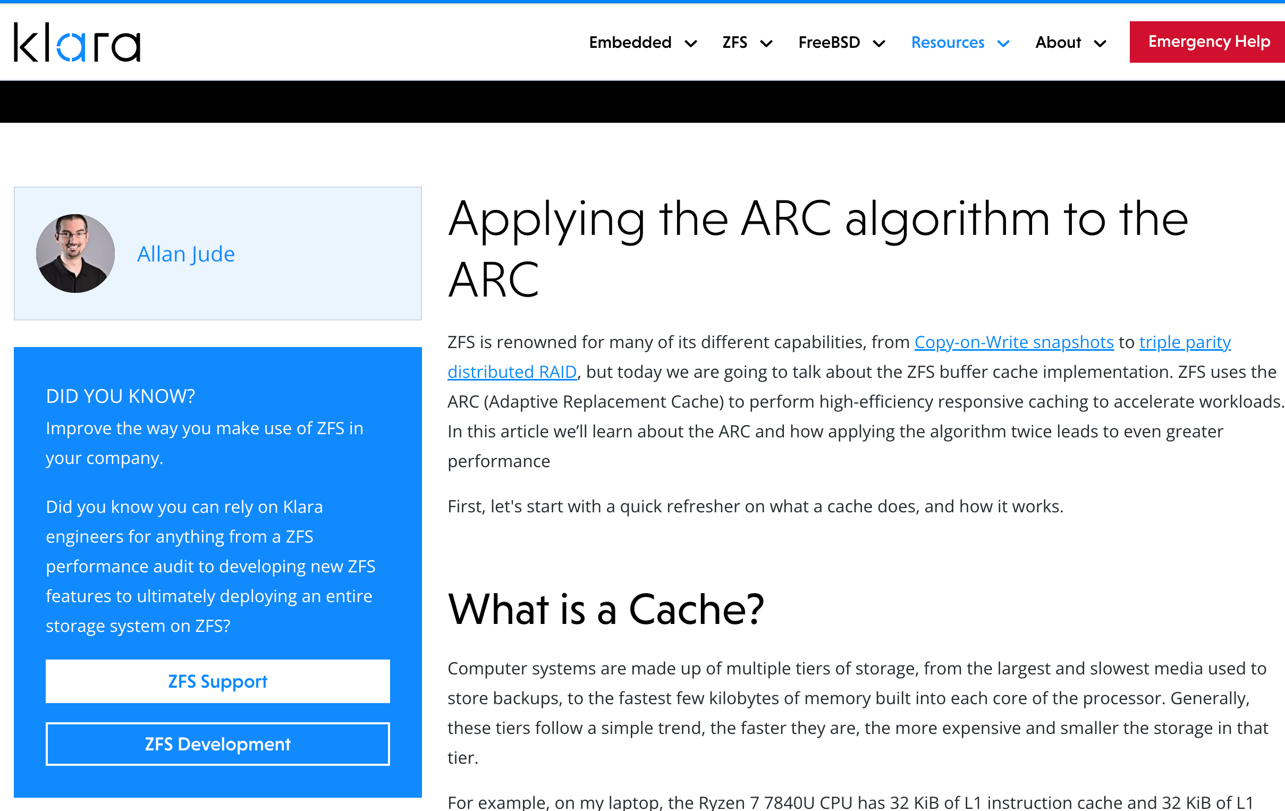This screenshot has width=1285, height=811.
Task: Expand the FreeBSD dropdown chevron
Action: click(x=879, y=44)
